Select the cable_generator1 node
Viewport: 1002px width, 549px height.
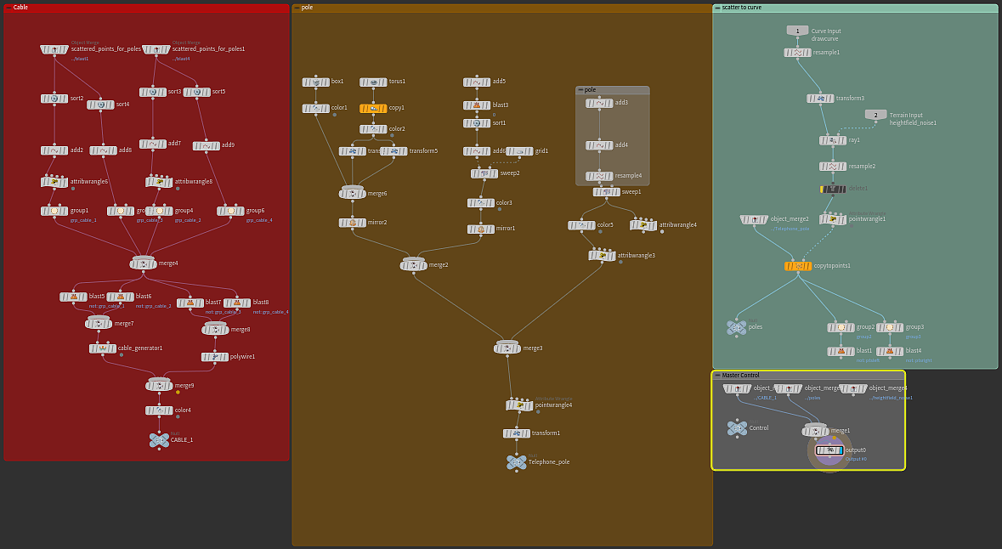(102, 348)
